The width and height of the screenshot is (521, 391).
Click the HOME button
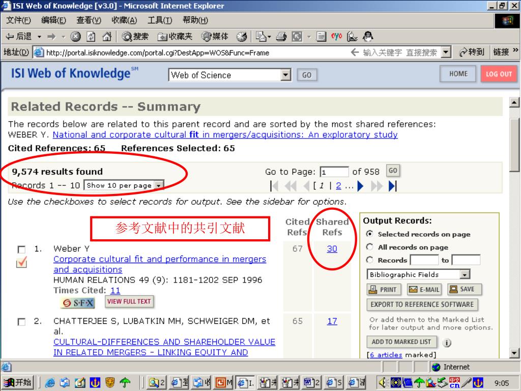point(458,74)
